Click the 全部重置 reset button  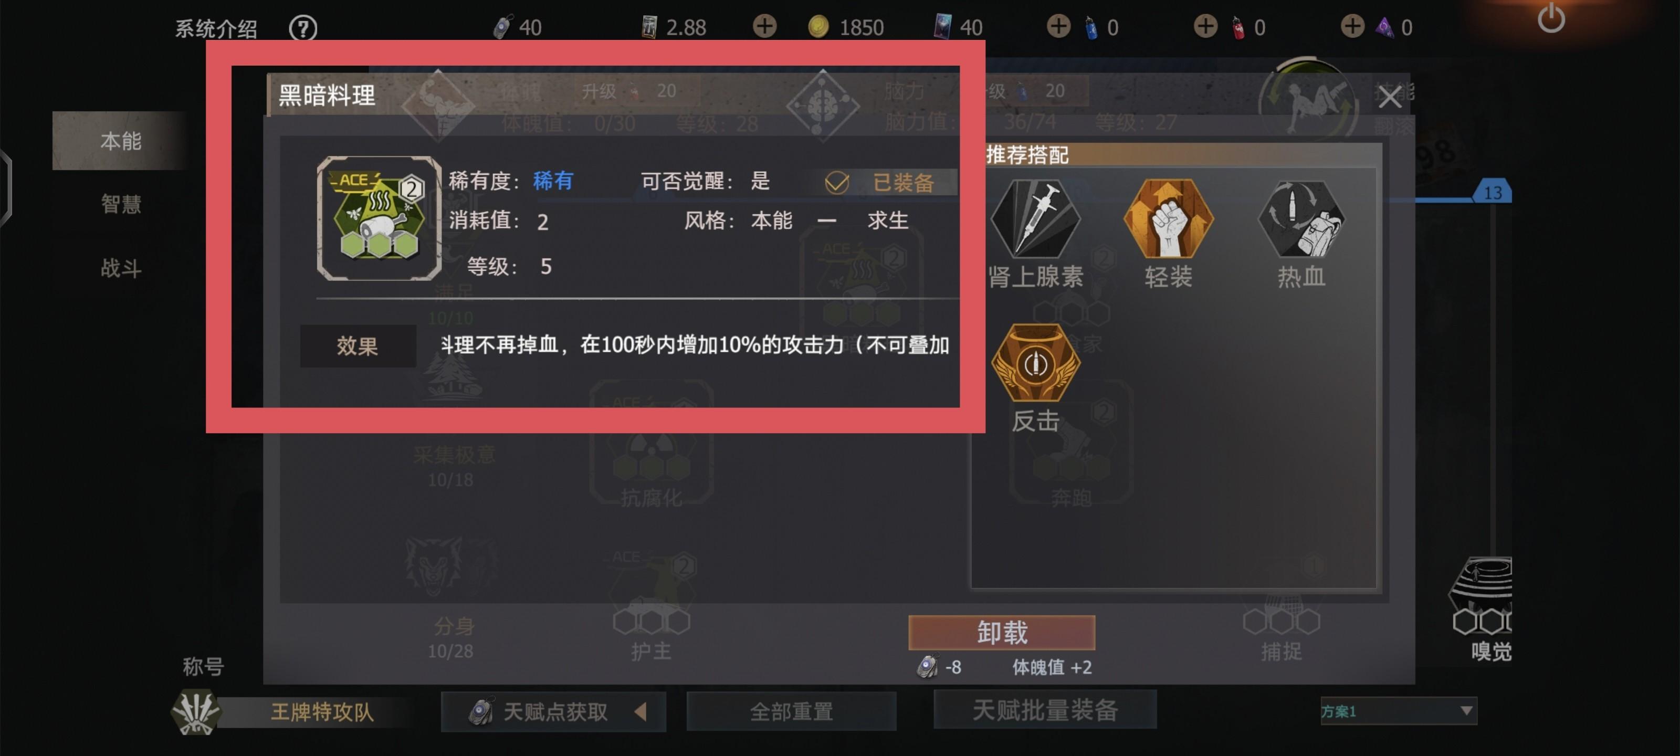pyautogui.click(x=791, y=710)
